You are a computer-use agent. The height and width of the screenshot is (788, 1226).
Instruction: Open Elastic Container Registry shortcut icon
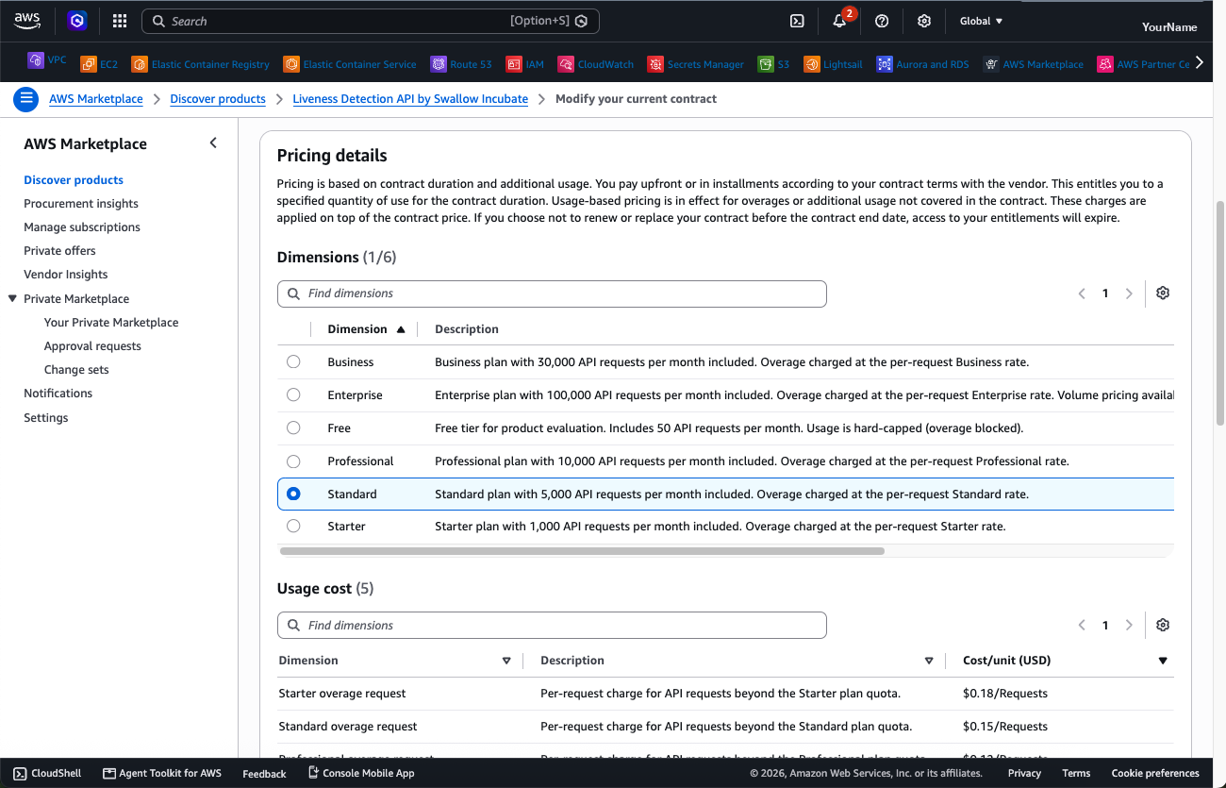(140, 64)
